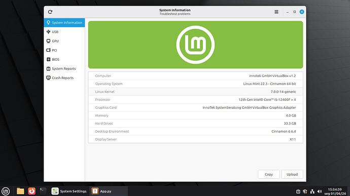This screenshot has height=196, width=350.
Task: Select the Computer row value innotek GmbH VirtualBox
Action: tap(272, 76)
